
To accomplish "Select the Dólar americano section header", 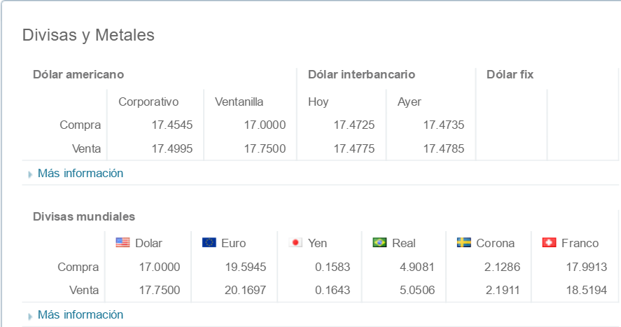I will tap(78, 74).
